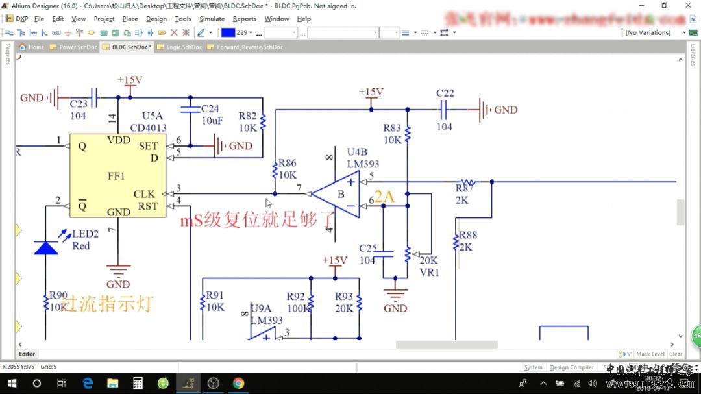The width and height of the screenshot is (701, 394).
Task: Click the Clear button
Action: (676, 354)
